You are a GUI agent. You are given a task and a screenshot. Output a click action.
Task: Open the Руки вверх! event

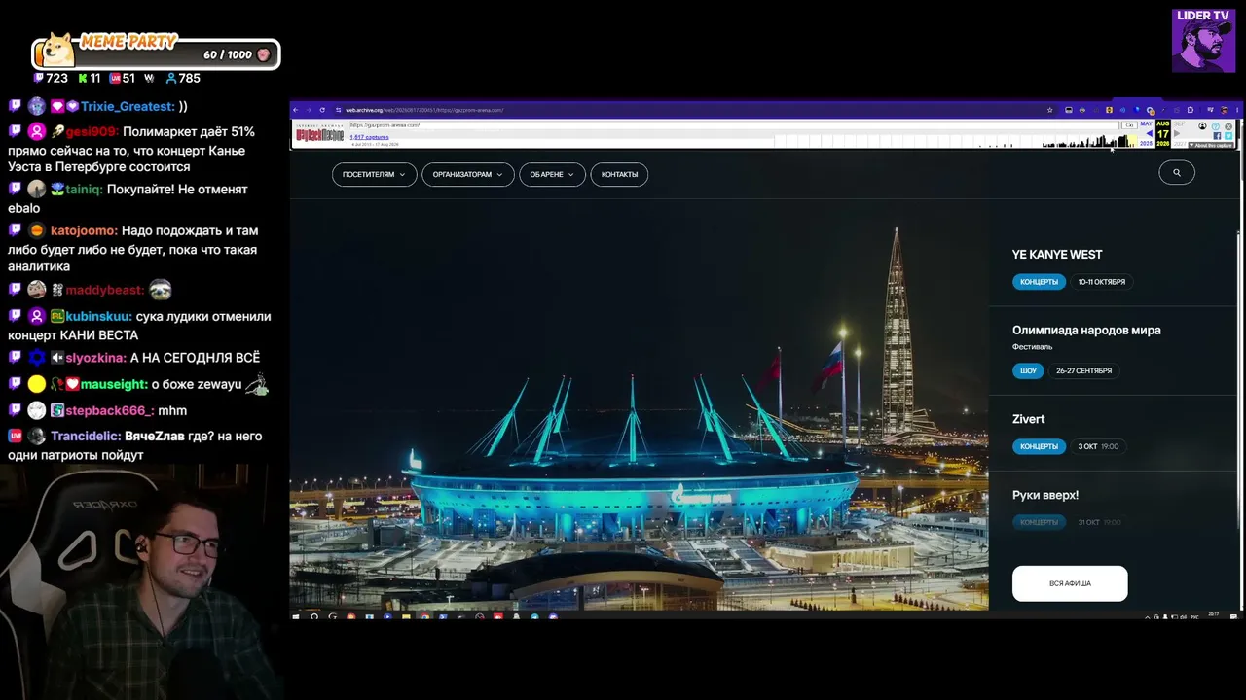point(1045,495)
